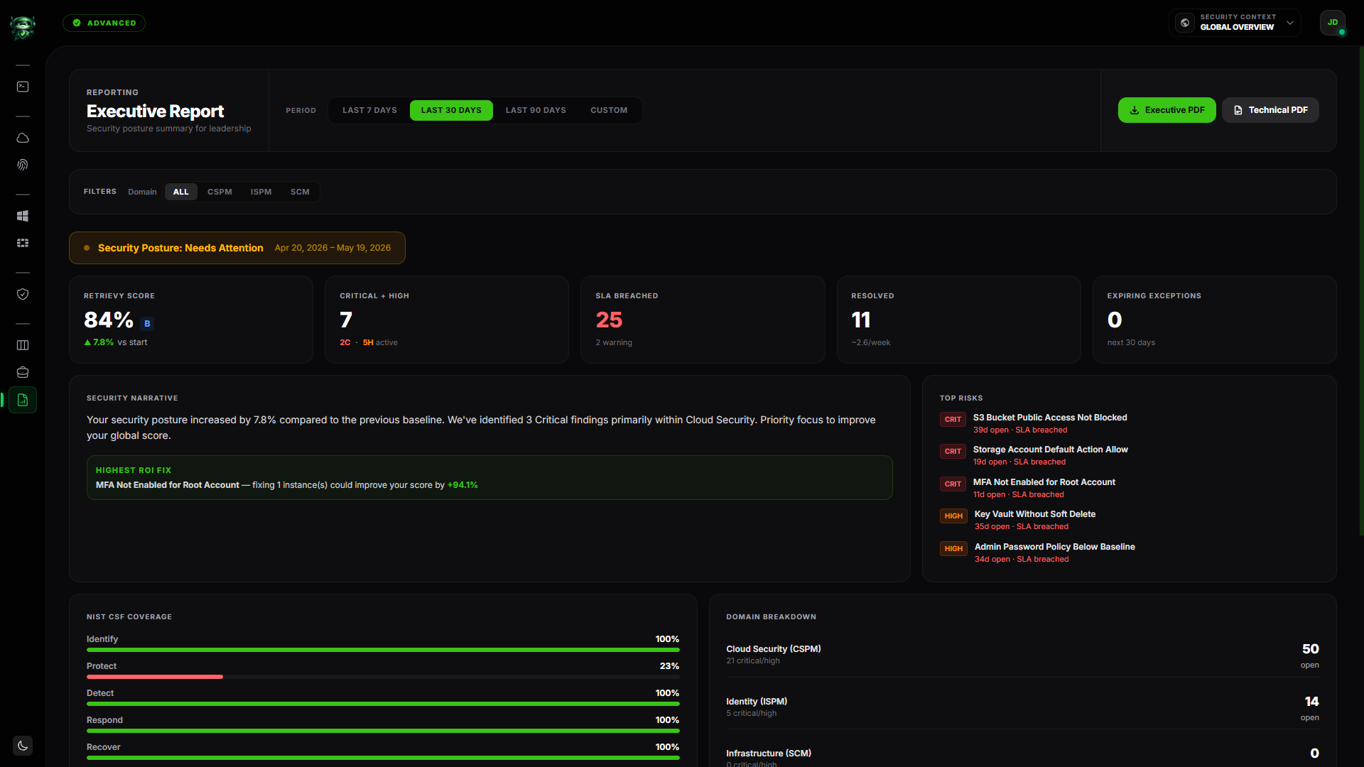This screenshot has height=767, width=1364.
Task: Download the Technical PDF
Action: (x=1270, y=110)
